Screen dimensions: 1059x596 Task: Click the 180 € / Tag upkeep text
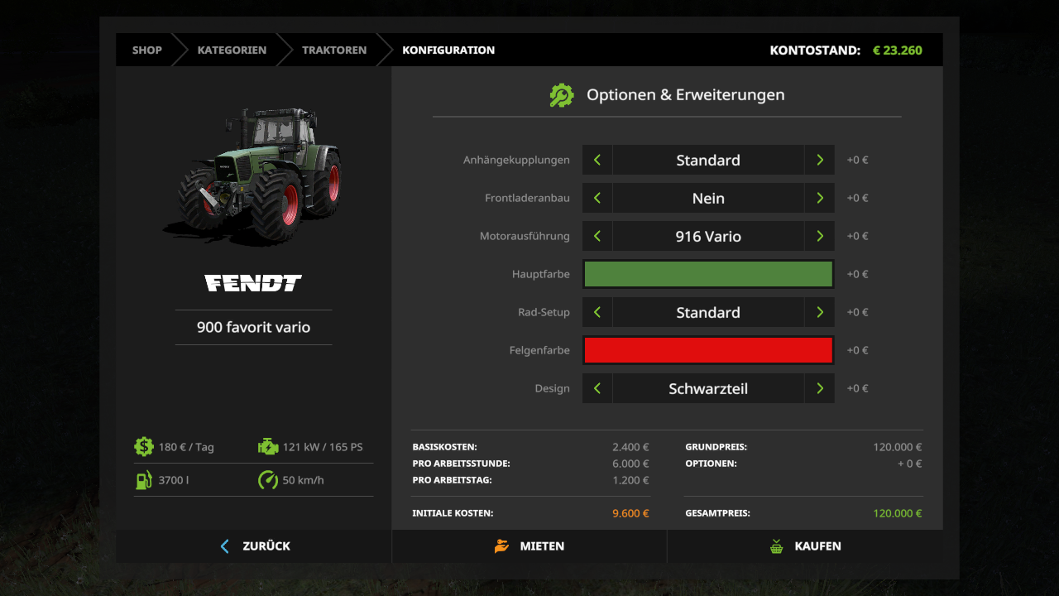[x=186, y=447]
